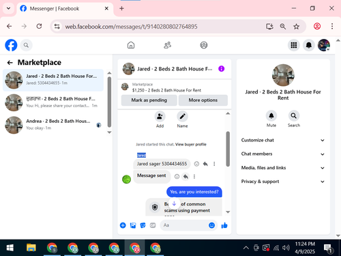Open a new browser tab
The image size is (341, 256).
pos(121,8)
